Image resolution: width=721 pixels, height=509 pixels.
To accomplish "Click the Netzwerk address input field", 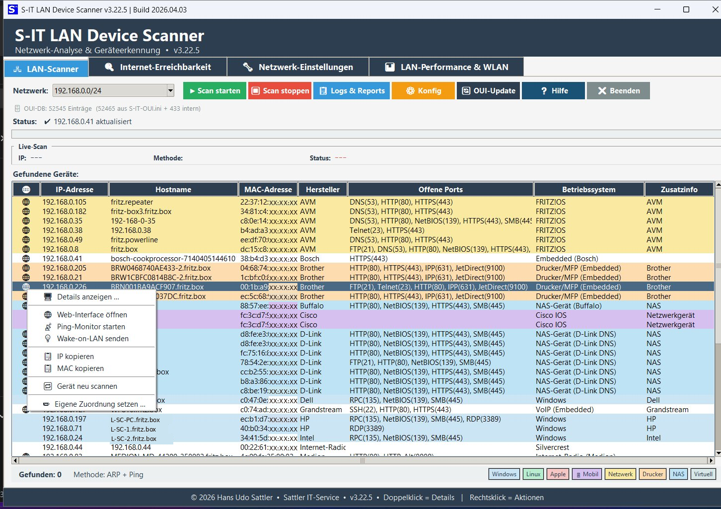I will pyautogui.click(x=109, y=91).
